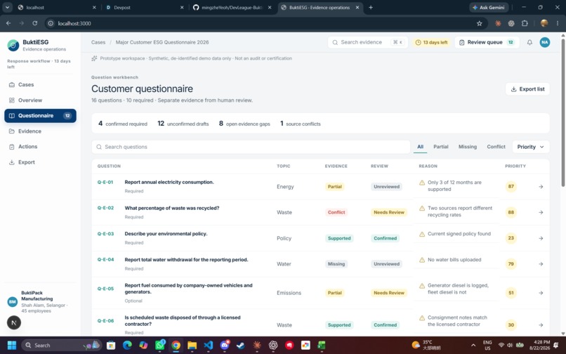Select the Missing filter tab
Screen dimensions: 566x354
click(x=468, y=147)
